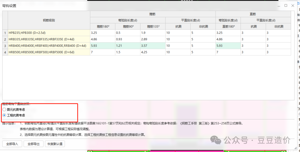Click the 箍筋90° column header

point(127,26)
